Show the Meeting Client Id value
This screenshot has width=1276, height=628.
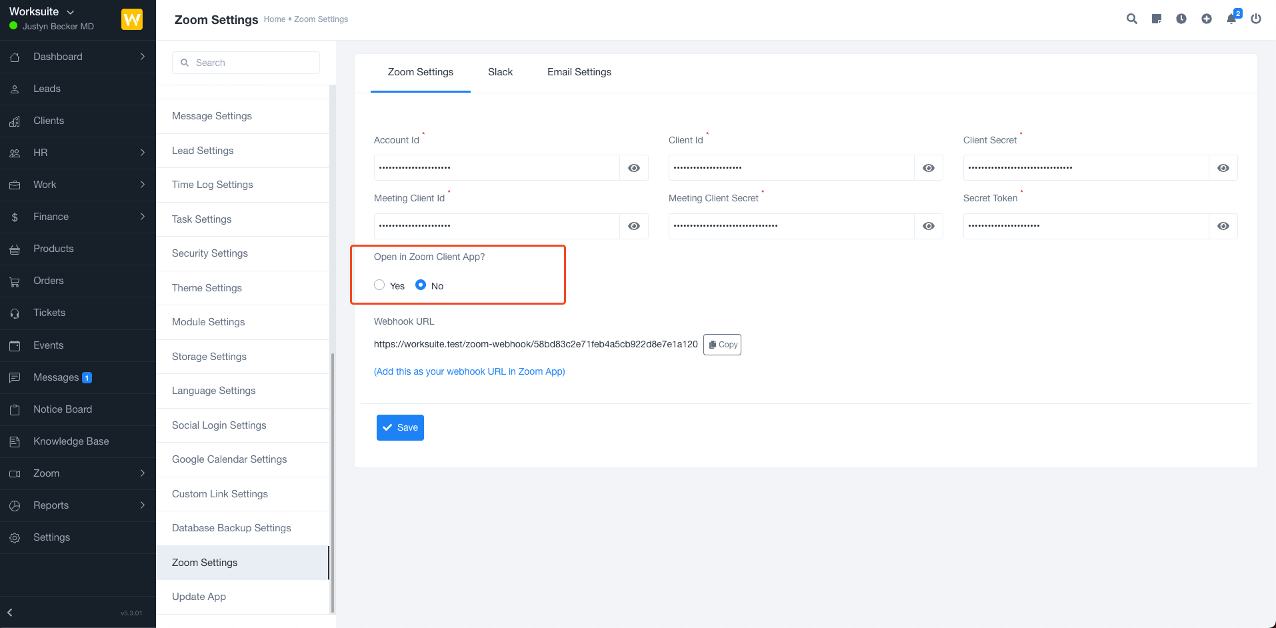click(x=634, y=226)
